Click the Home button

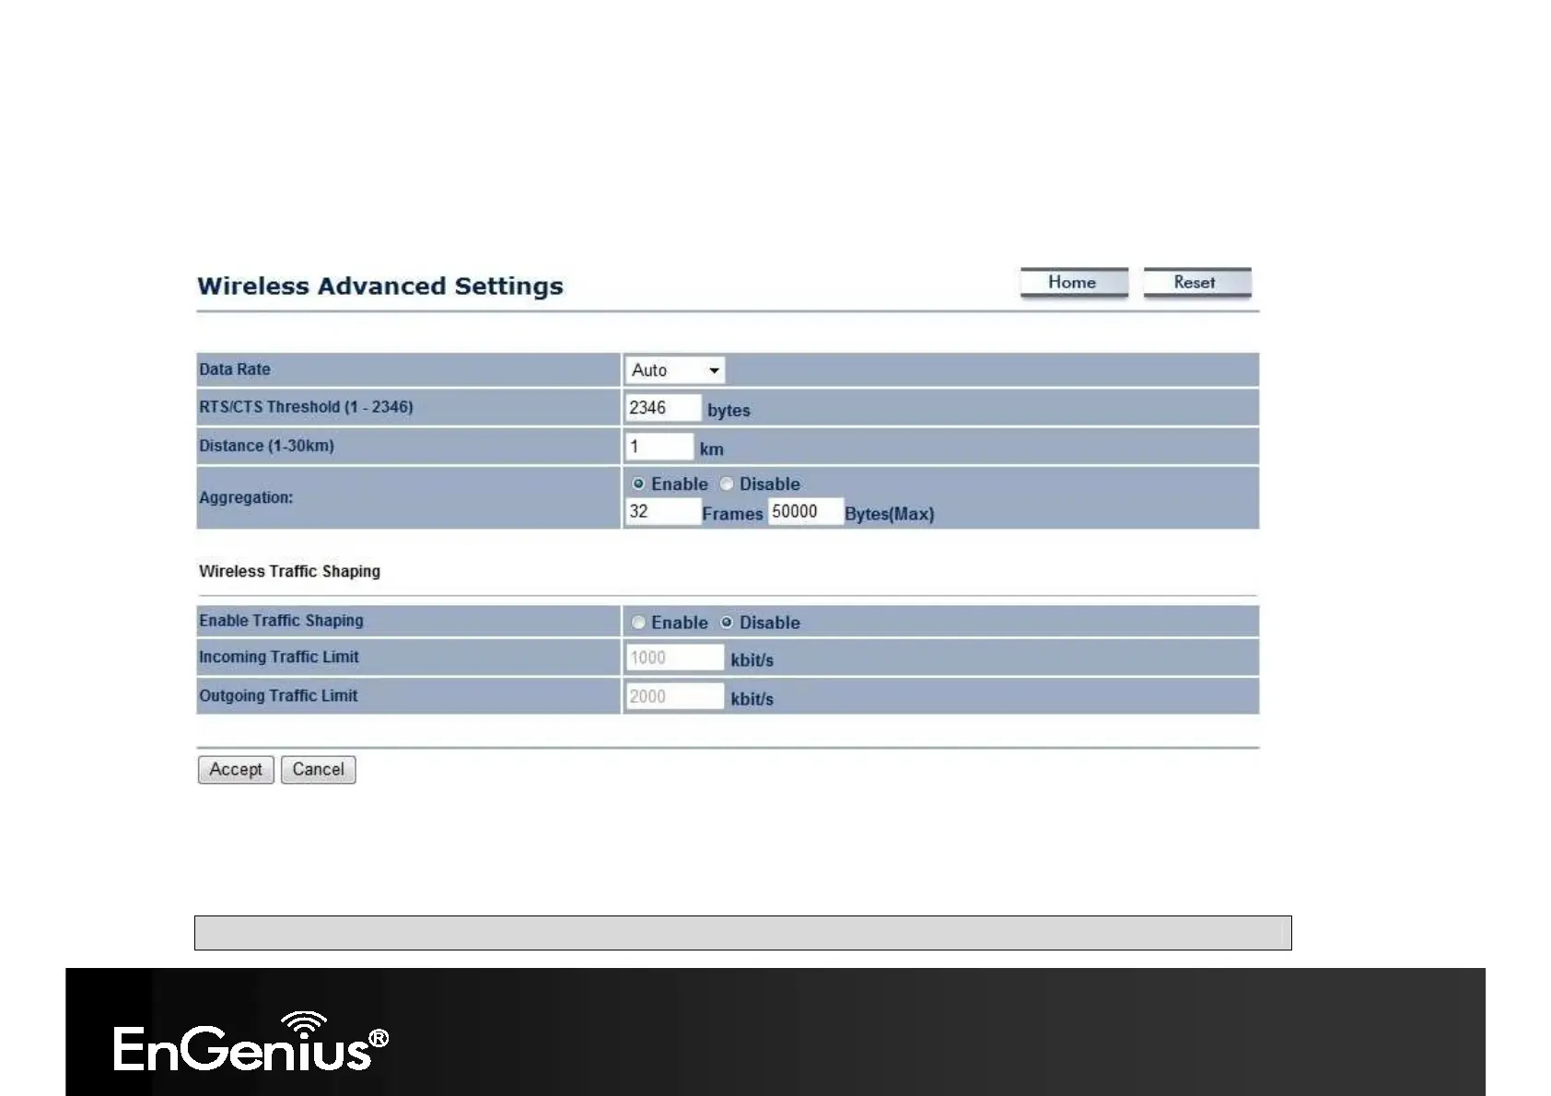pyautogui.click(x=1074, y=283)
